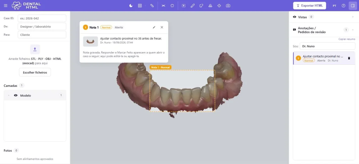Click the De Designer / laboratório field
Viewport: 359px width, 164px height.
tap(42, 27)
